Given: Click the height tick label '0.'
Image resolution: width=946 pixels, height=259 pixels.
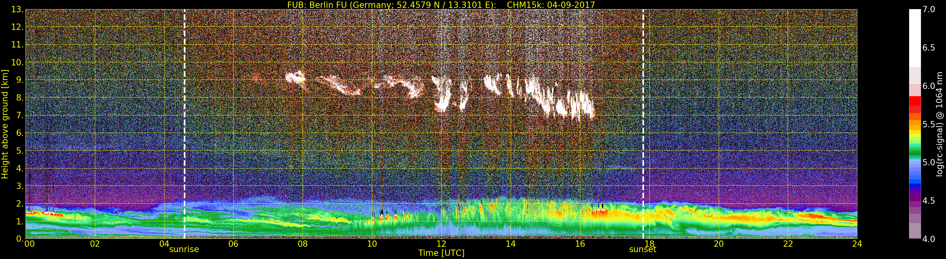Looking at the screenshot, I should point(20,239).
